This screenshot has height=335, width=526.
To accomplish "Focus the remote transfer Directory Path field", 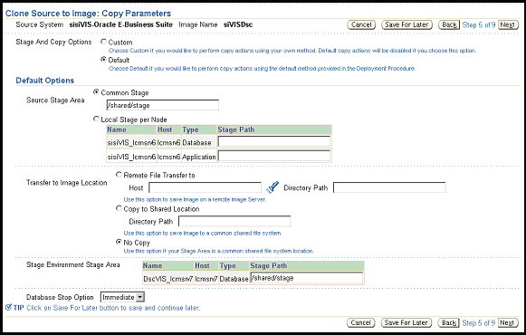I will [389, 187].
